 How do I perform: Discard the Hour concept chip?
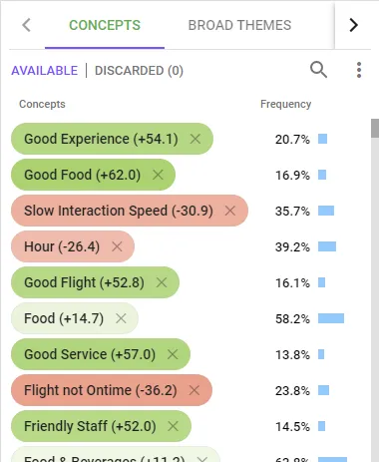pos(117,246)
